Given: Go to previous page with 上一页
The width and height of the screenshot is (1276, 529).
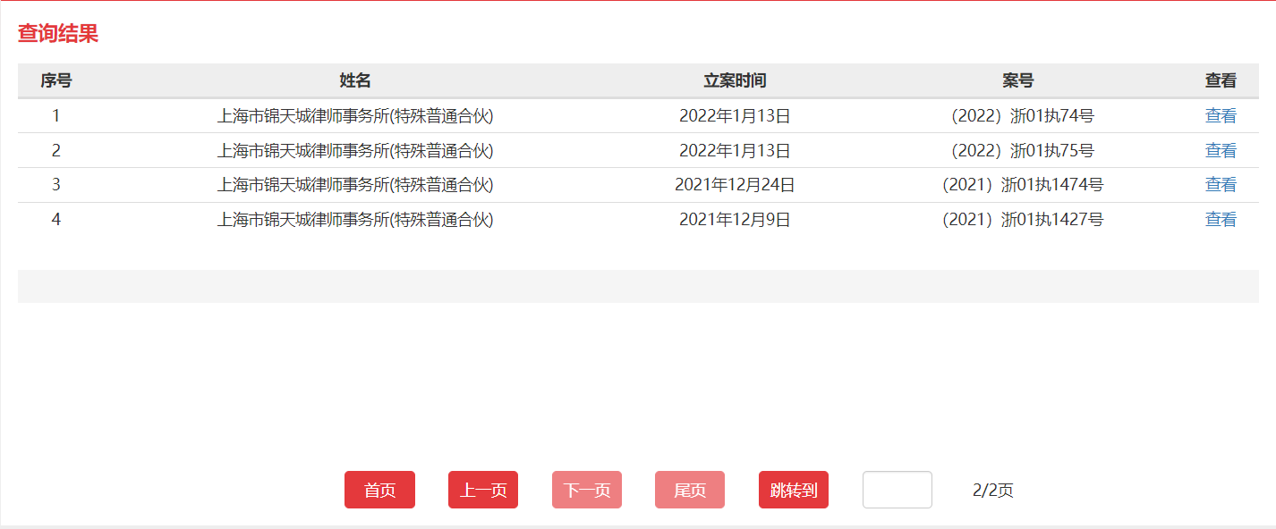Looking at the screenshot, I should pyautogui.click(x=483, y=490).
